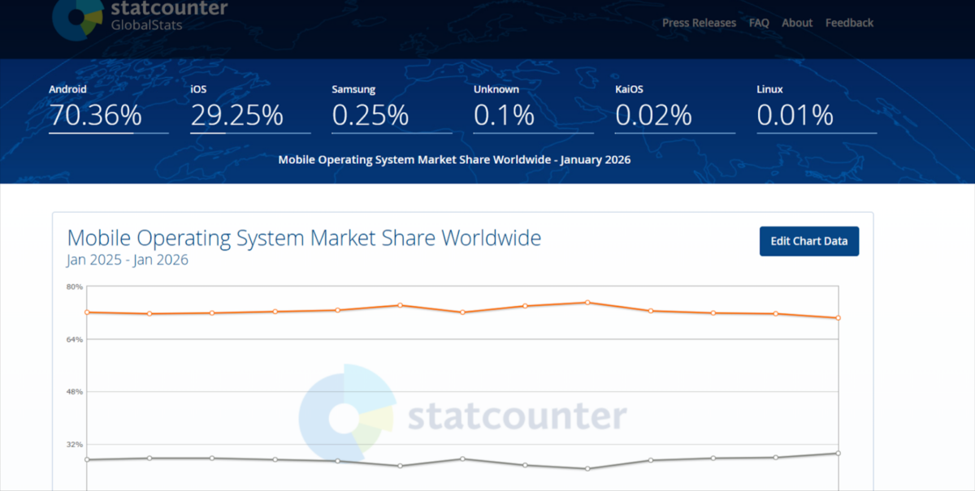Select the KaiOS 0.02% stat
975x491 pixels.
(652, 115)
